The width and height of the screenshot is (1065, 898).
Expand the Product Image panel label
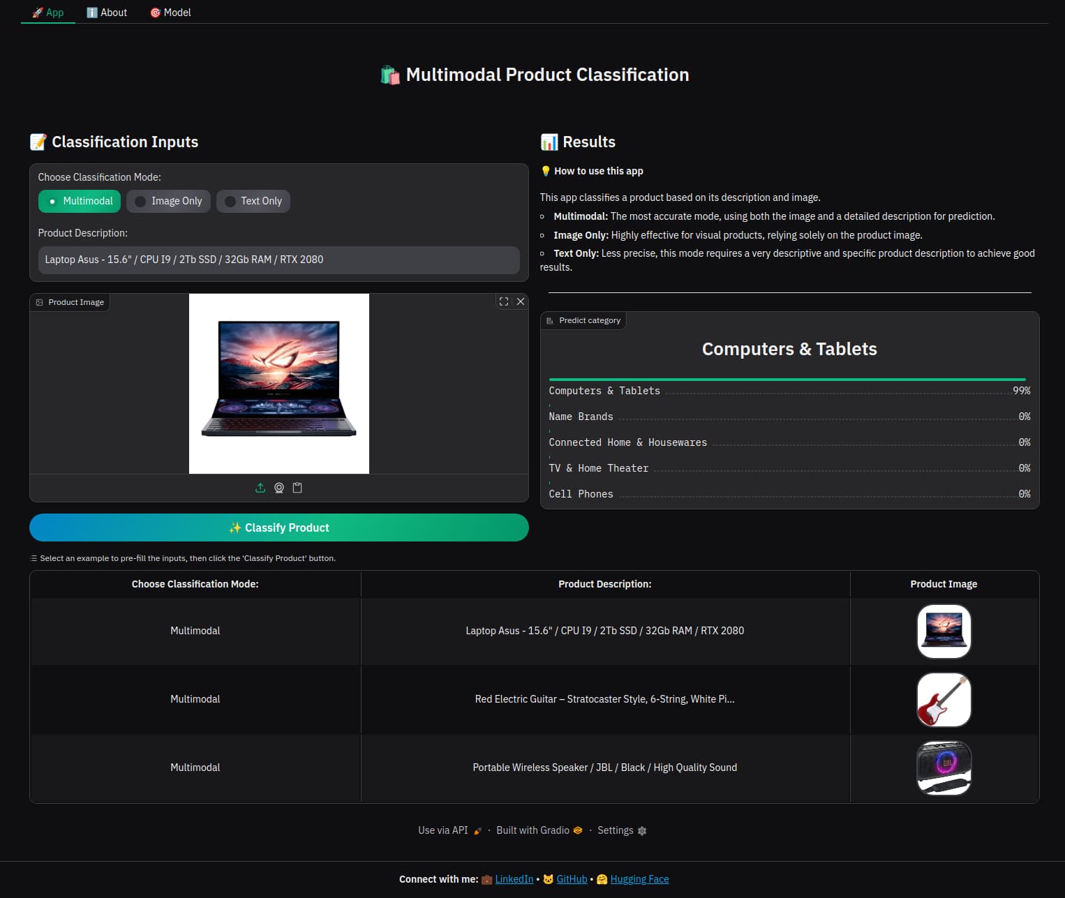click(x=69, y=301)
